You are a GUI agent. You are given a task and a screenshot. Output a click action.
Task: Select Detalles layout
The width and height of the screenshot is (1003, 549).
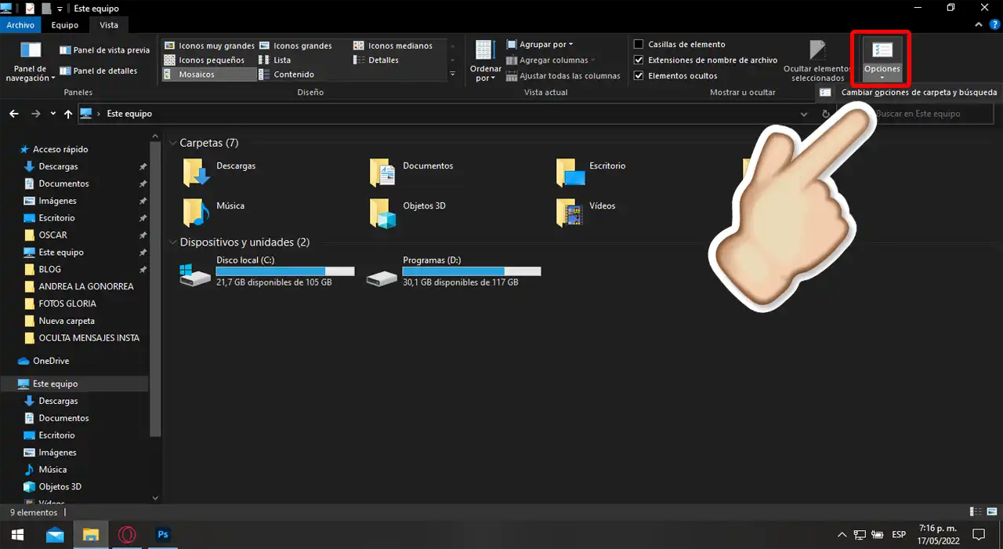(x=376, y=60)
